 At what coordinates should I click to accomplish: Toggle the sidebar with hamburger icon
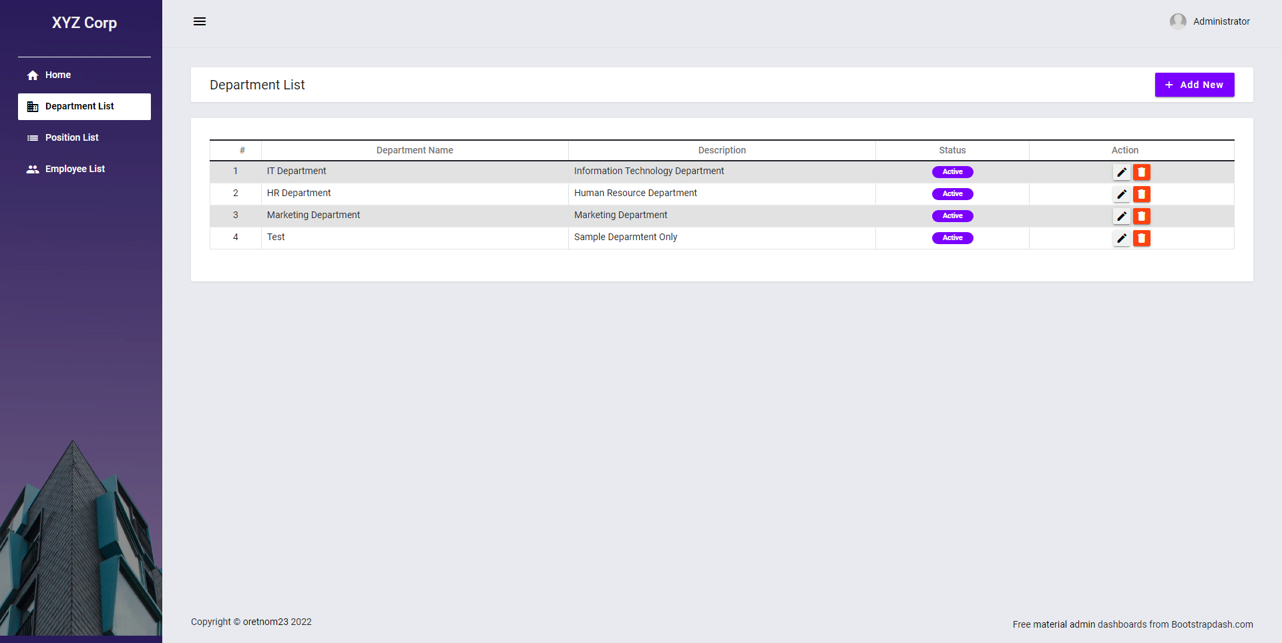[x=200, y=21]
